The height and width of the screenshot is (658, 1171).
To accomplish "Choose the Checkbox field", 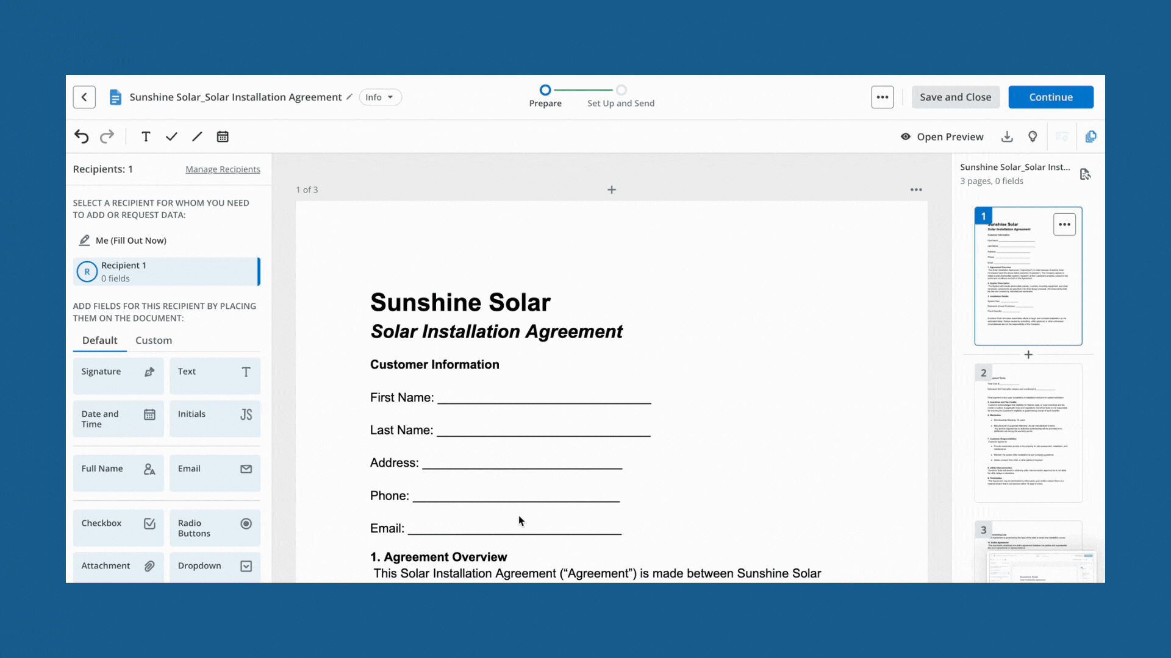I will click(118, 528).
